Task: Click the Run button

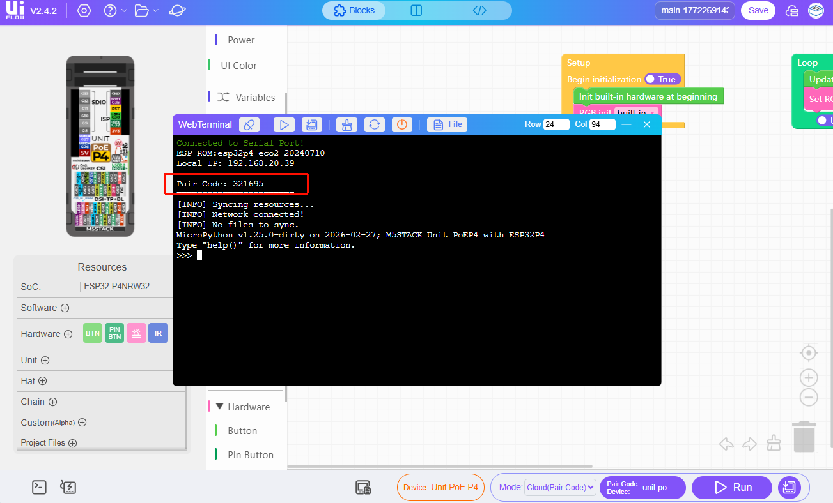Action: click(x=732, y=488)
